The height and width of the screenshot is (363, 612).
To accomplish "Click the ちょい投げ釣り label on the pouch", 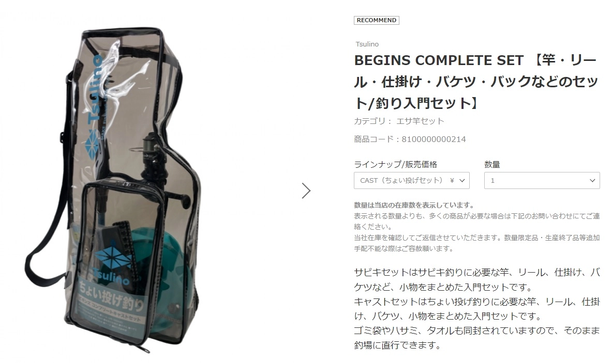I will coord(111,298).
